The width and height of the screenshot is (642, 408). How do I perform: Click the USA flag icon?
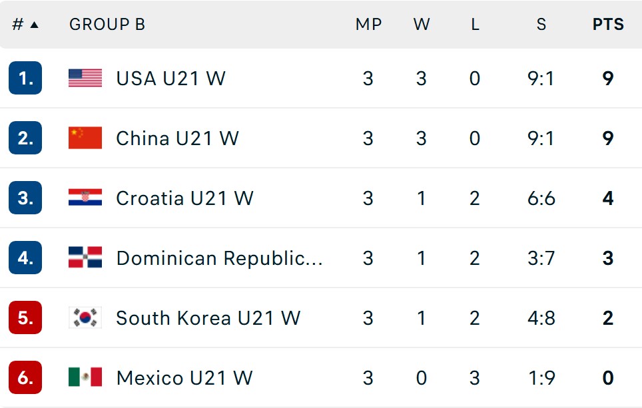point(85,78)
